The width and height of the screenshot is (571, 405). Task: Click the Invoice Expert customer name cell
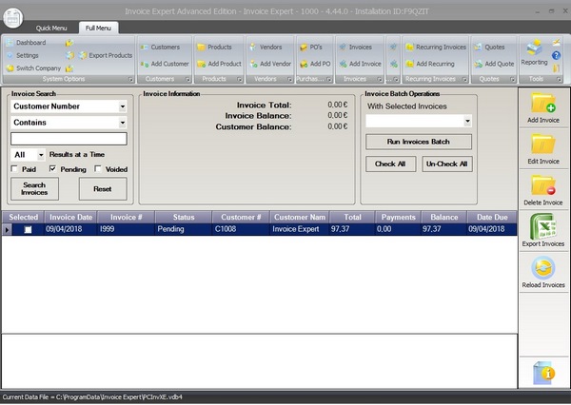(300, 229)
